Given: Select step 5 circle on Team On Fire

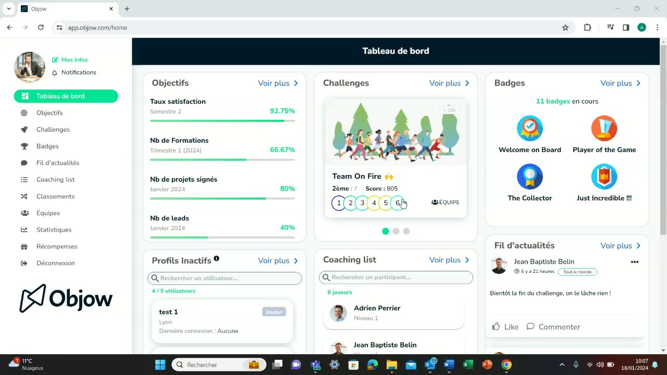Looking at the screenshot, I should (x=386, y=203).
